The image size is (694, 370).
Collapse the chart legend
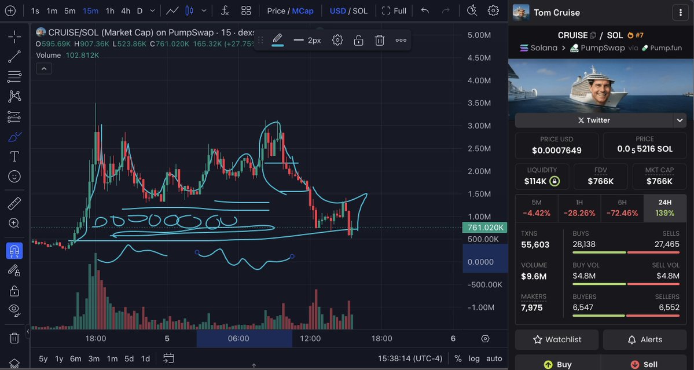pos(44,68)
